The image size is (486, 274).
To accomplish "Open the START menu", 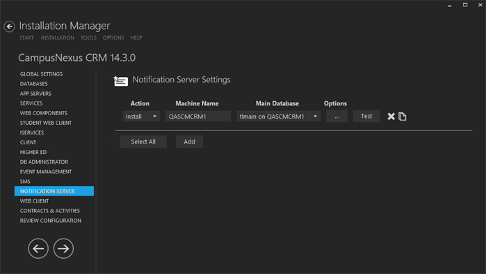I will tap(26, 37).
